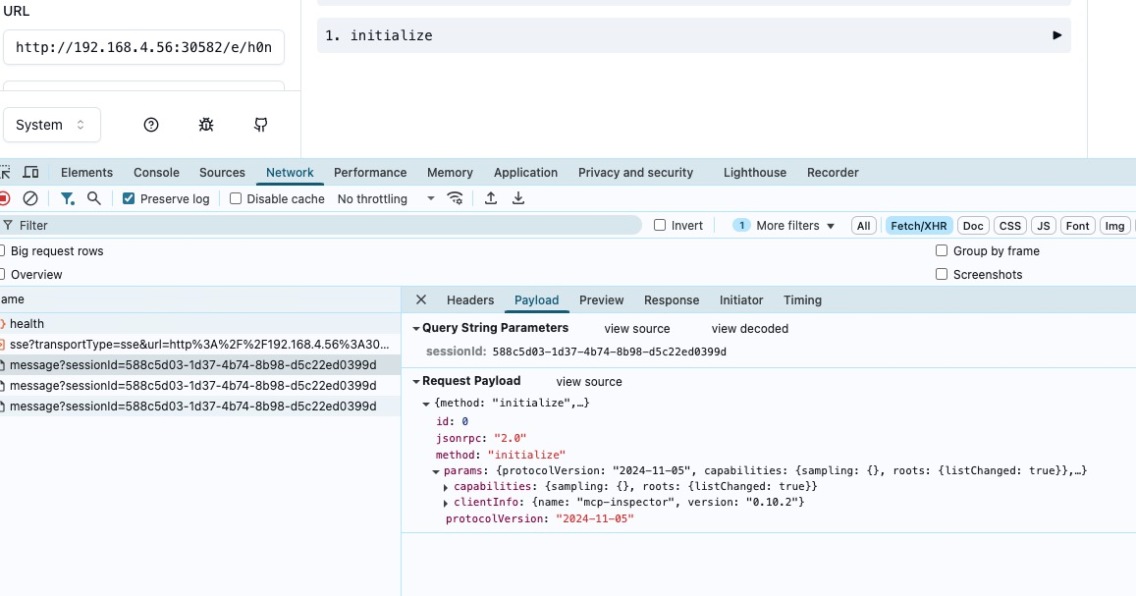Click the import HAR upload icon
Viewport: 1136px width, 596px height.
(491, 198)
